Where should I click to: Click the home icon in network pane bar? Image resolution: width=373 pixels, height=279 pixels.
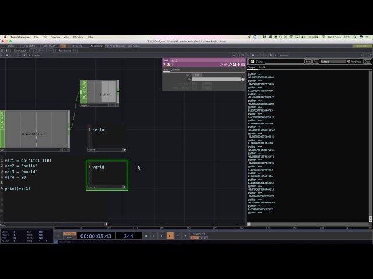pos(6,55)
